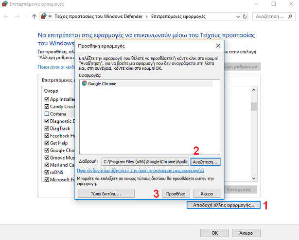Toggle the mDNS checkbox
The width and height of the screenshot is (299, 240).
[x=47, y=172]
